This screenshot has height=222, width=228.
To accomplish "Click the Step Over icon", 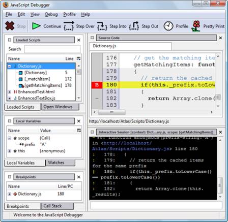I will point(69,26).
